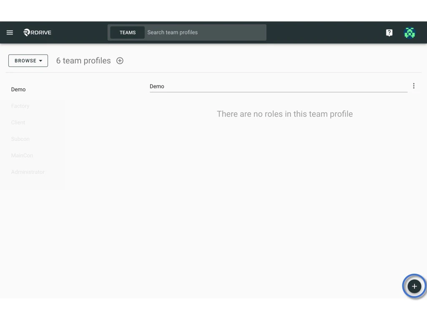Select the MainCon profile entry
427x320 pixels.
pos(22,155)
